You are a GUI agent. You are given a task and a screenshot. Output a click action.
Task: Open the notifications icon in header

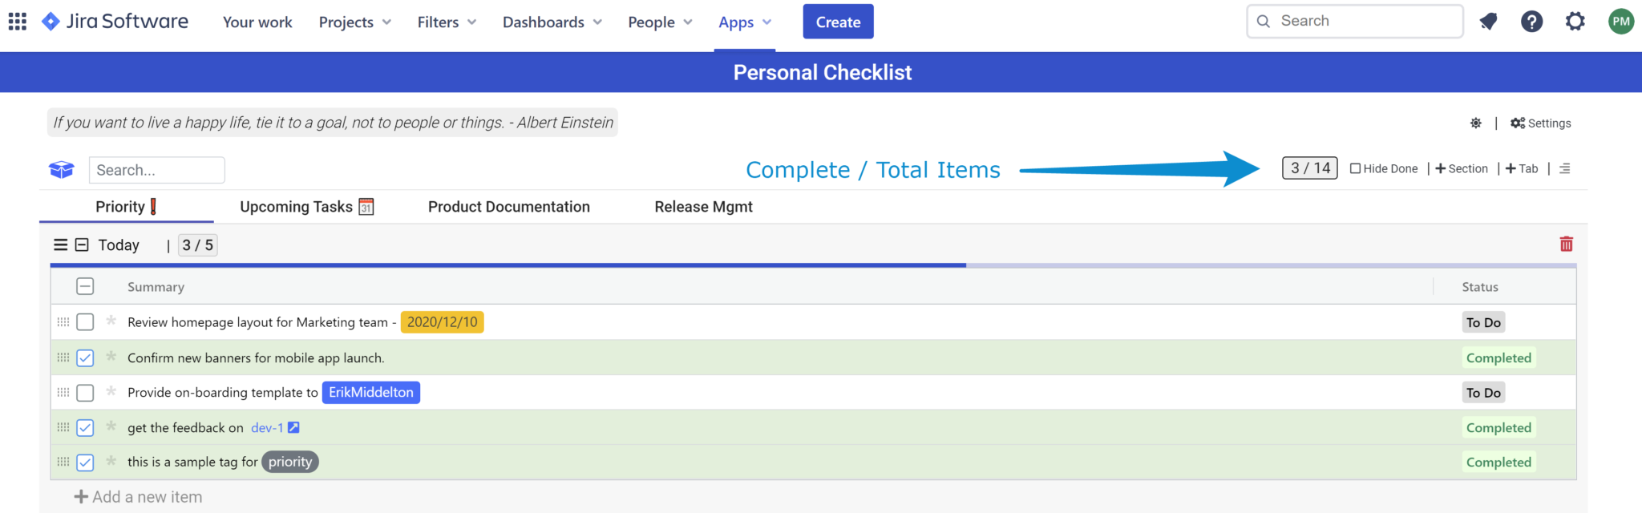[x=1488, y=22]
